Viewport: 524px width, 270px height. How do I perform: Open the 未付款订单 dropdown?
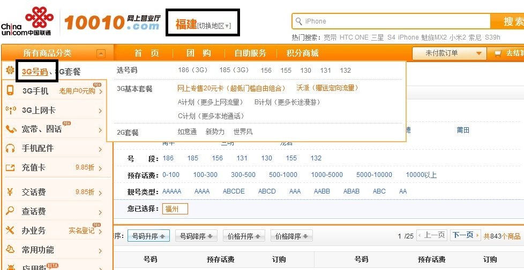(x=448, y=53)
